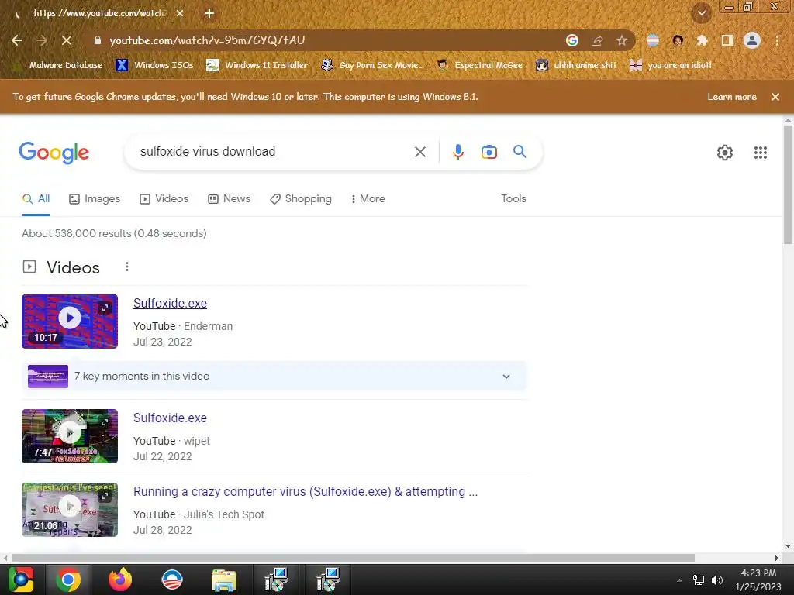Expand the More search categories
Image resolution: width=794 pixels, height=595 pixels.
click(x=368, y=199)
